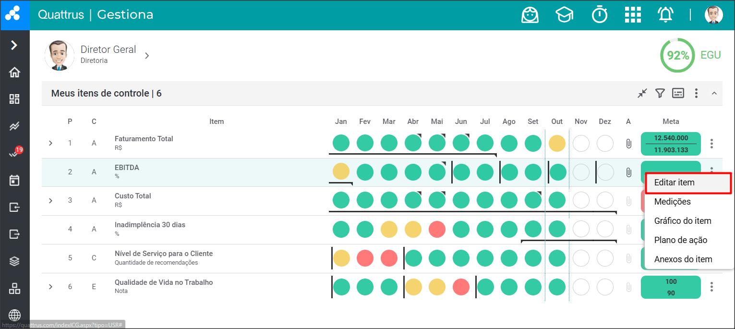Open the timer stopwatch icon in header

tap(599, 15)
